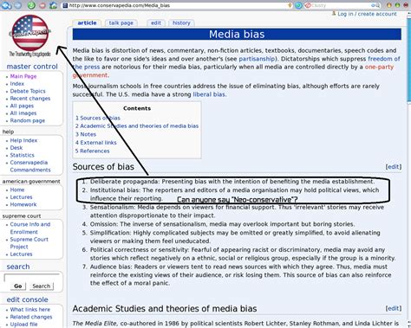Open the edit tab

pos(156,23)
